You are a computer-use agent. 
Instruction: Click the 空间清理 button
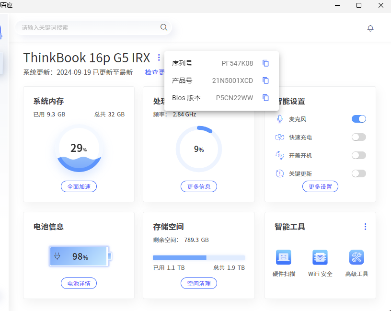coord(199,283)
